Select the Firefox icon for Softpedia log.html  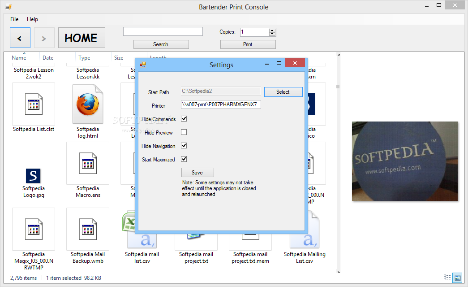[88, 104]
